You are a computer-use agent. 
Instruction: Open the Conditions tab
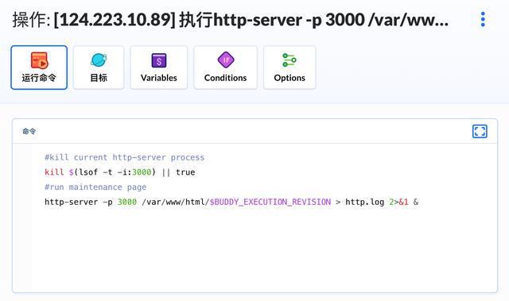225,68
